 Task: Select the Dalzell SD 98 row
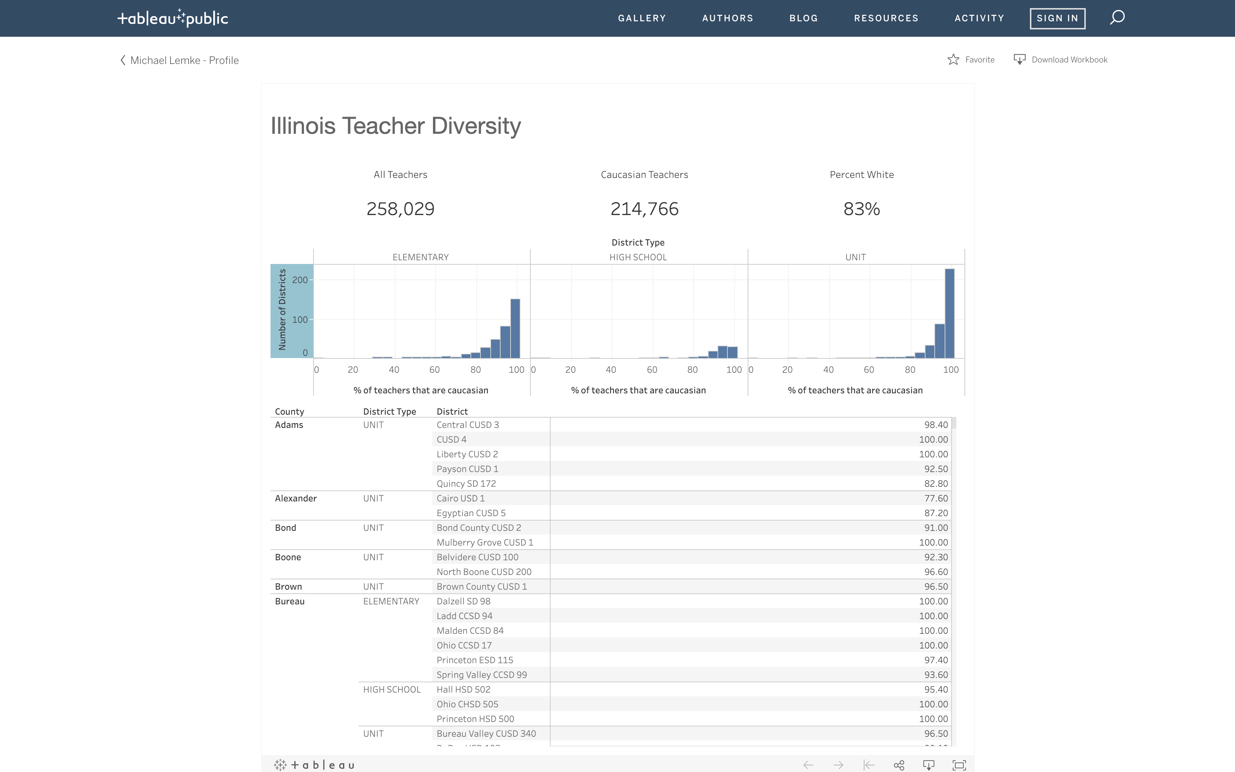pos(463,601)
